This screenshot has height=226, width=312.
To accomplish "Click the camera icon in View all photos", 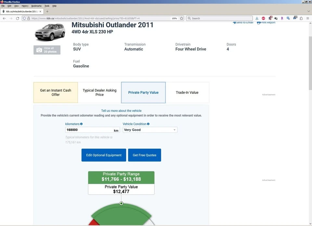I will 39,50.
